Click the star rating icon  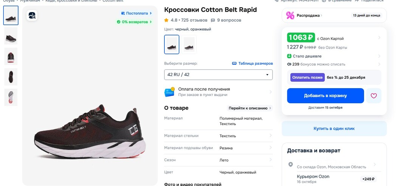pos(166,20)
